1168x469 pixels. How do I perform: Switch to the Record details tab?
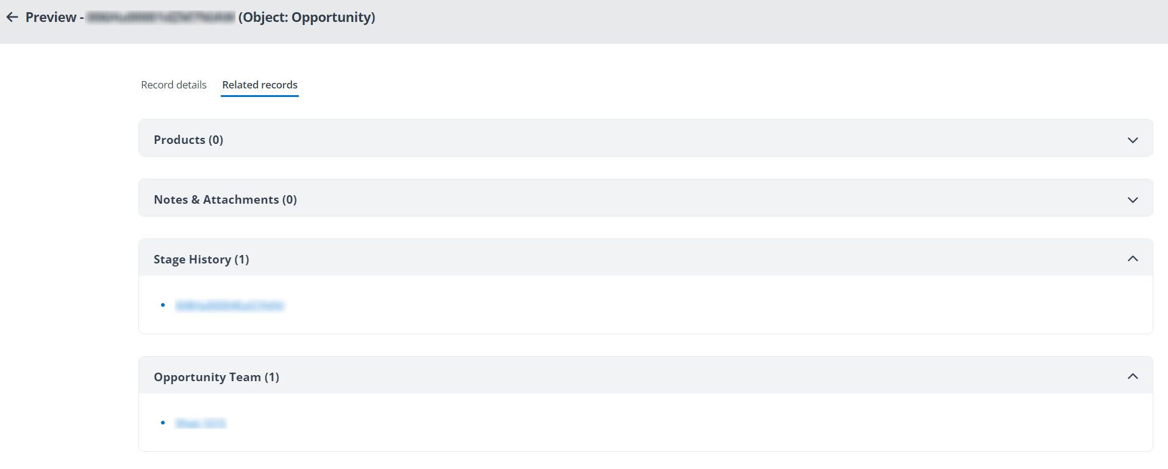(173, 85)
